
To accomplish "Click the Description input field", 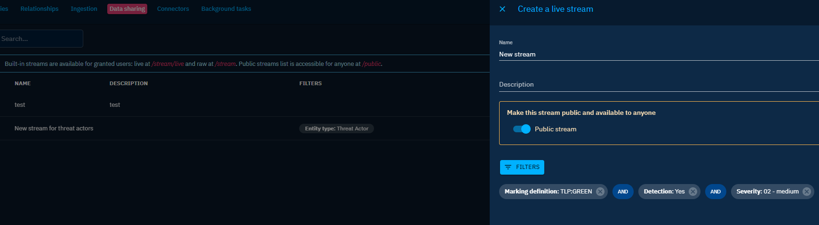I will coord(659,85).
